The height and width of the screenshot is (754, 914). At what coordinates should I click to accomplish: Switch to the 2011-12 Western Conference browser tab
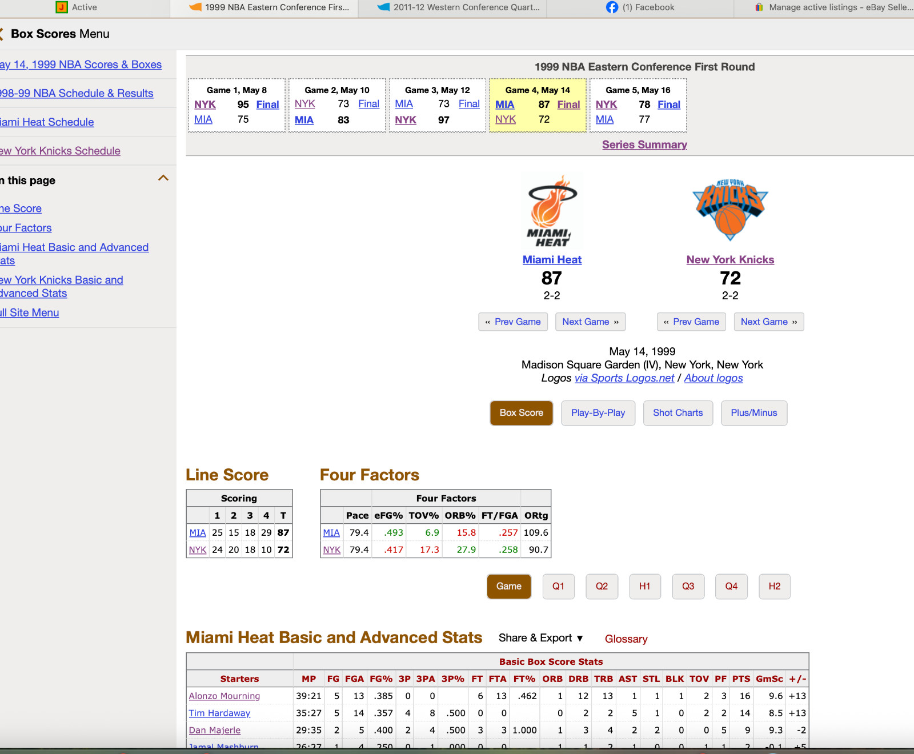point(452,8)
